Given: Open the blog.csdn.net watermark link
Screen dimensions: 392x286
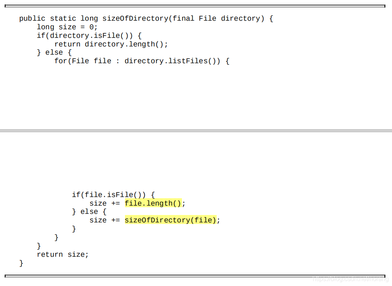Looking at the screenshot, I should (x=351, y=279).
